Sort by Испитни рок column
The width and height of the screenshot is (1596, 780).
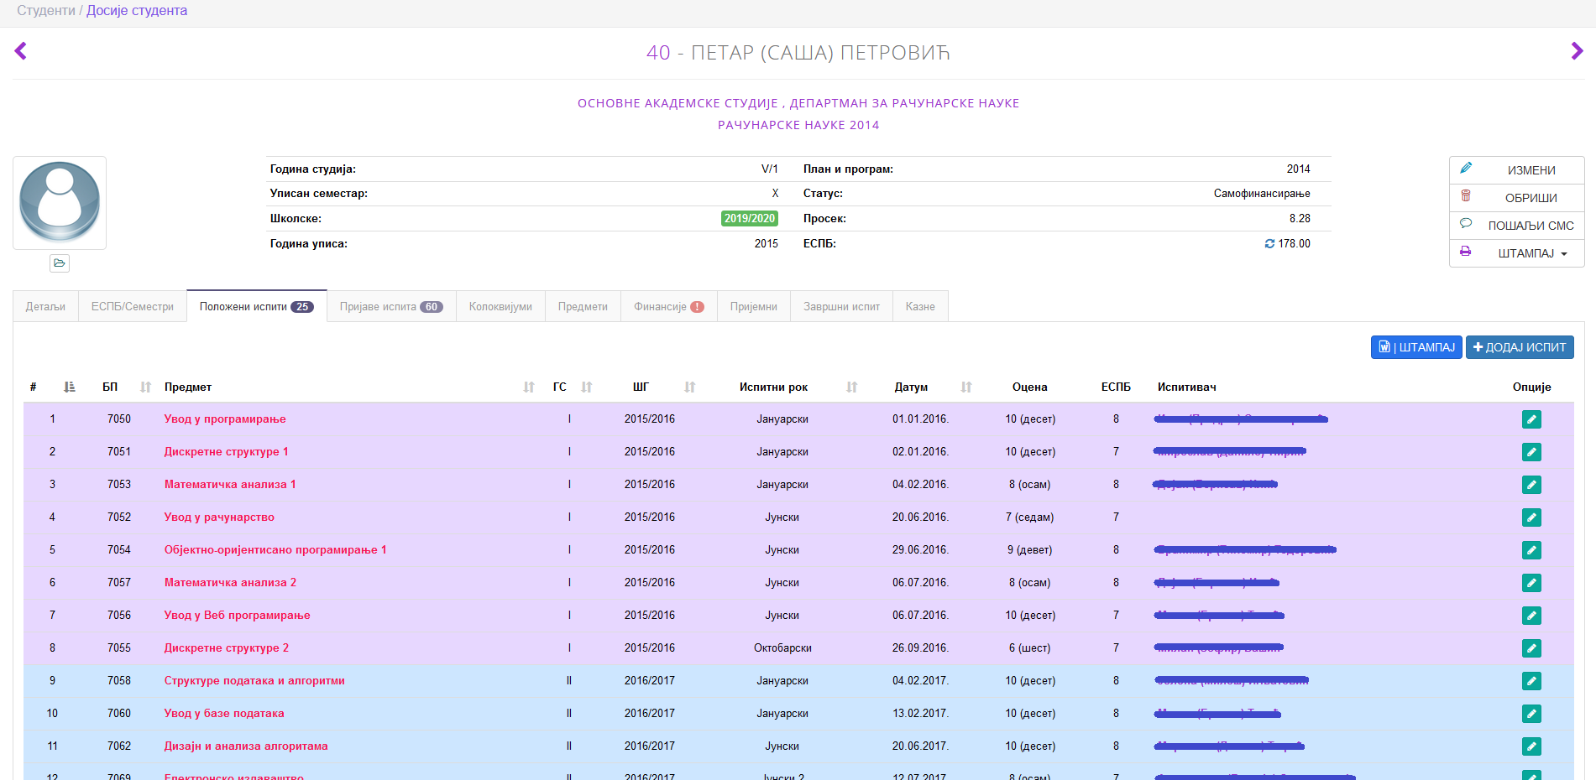851,387
